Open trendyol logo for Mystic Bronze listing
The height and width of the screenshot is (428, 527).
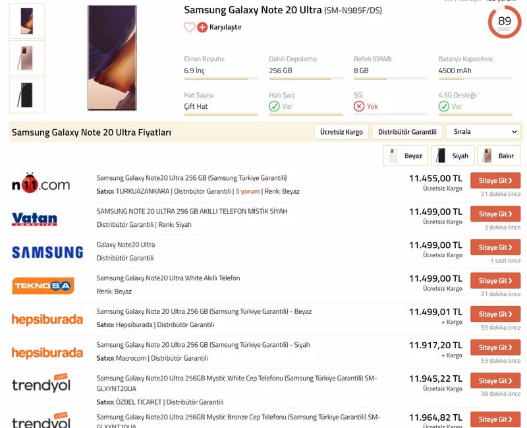42,421
